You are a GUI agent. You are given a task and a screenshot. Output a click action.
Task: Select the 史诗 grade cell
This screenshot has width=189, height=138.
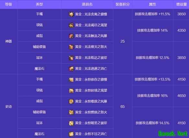(x=8, y=107)
